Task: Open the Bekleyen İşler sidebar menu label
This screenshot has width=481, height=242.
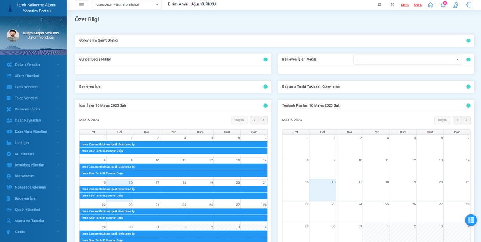Action: pyautogui.click(x=26, y=198)
